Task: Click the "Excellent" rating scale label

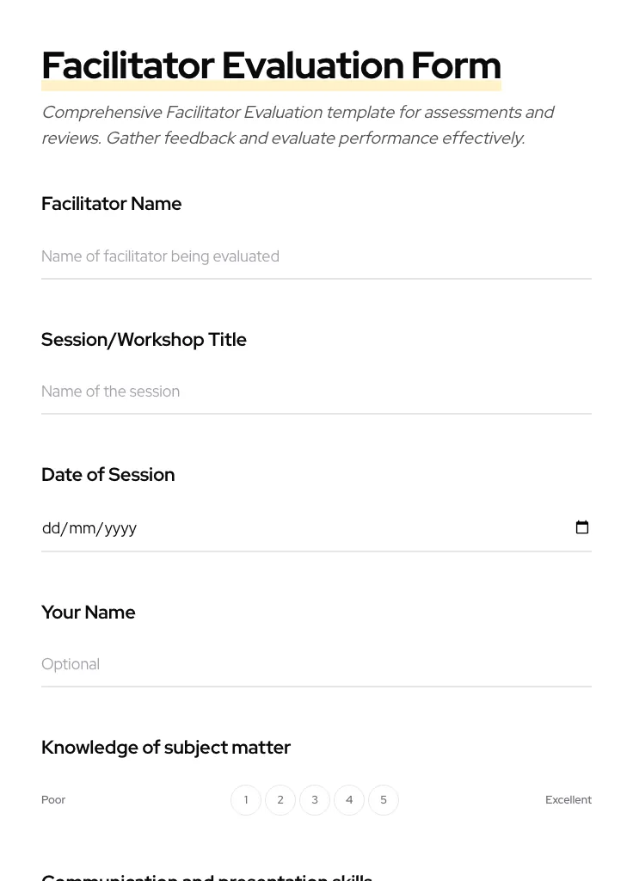Action: (568, 800)
